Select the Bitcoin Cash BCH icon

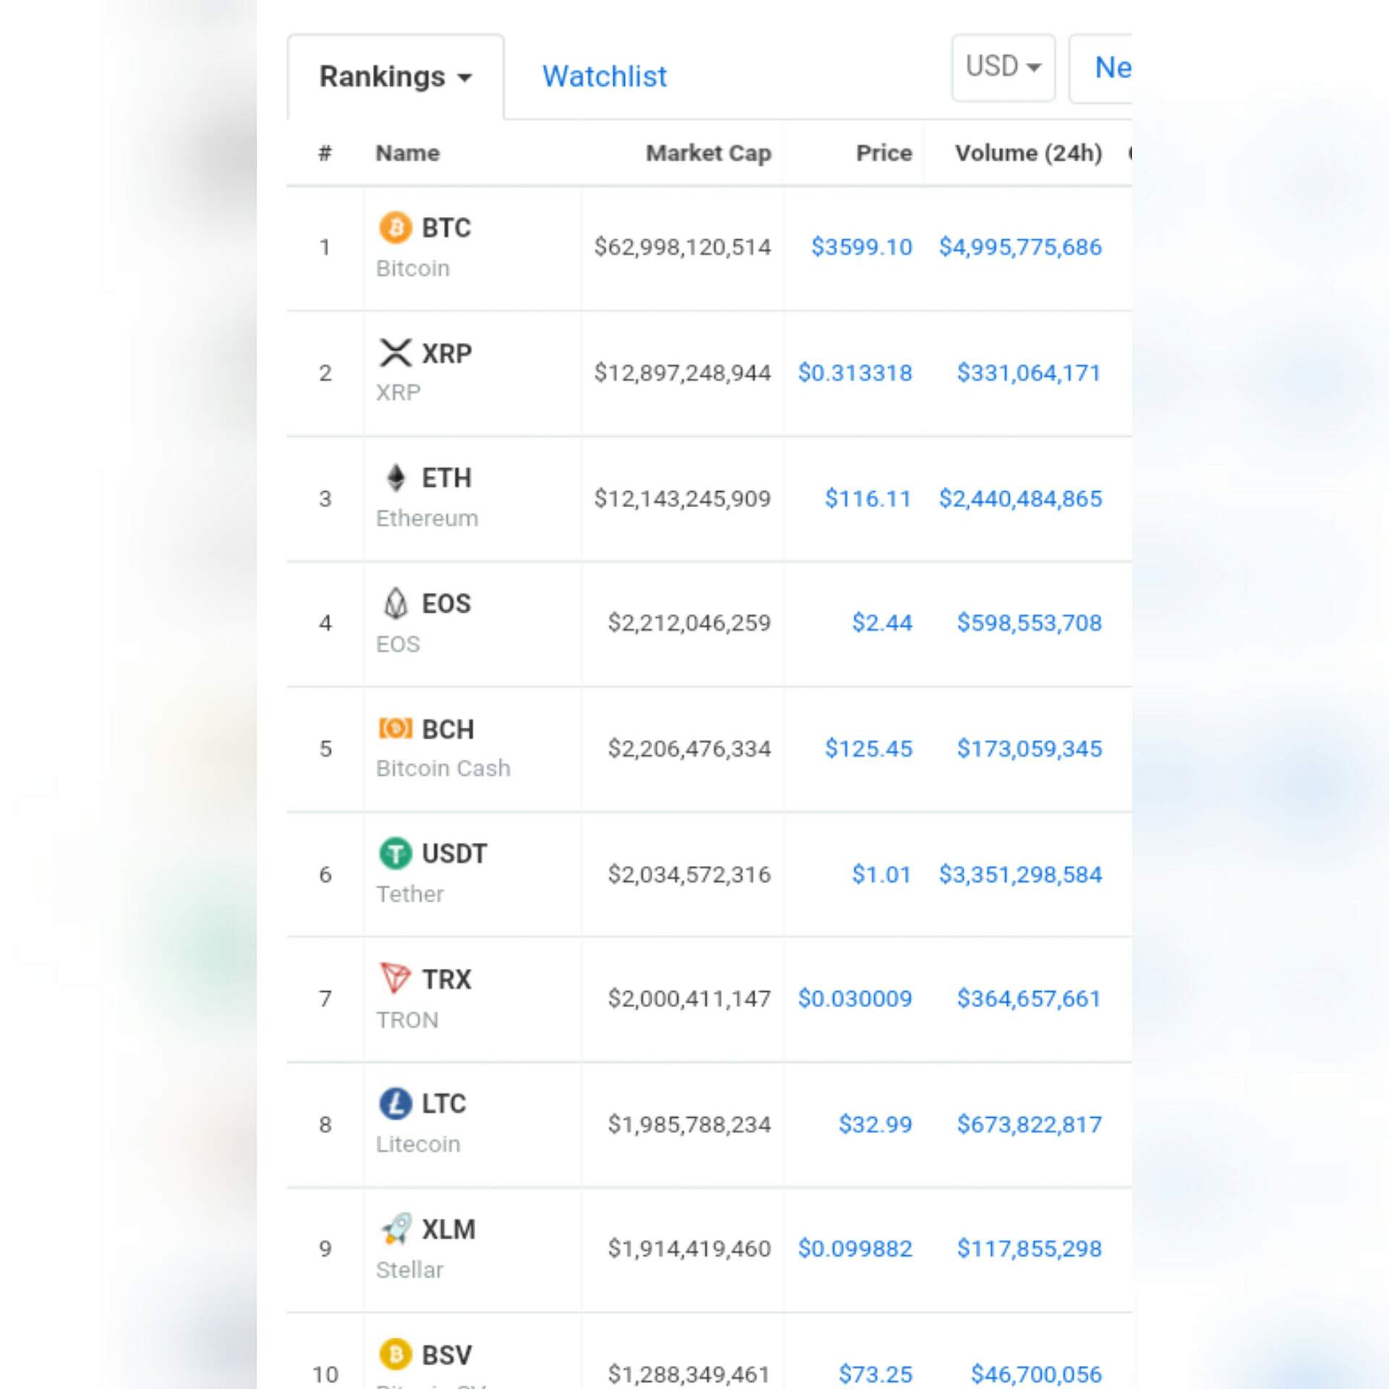[394, 729]
